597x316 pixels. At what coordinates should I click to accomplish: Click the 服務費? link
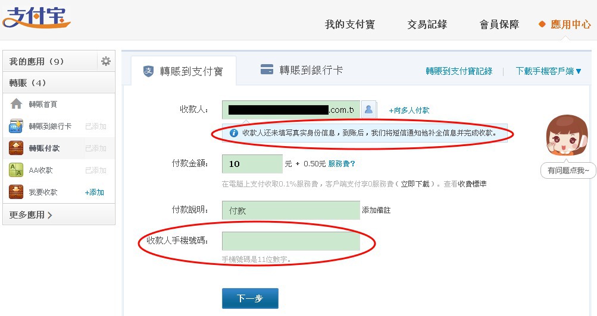pos(342,164)
